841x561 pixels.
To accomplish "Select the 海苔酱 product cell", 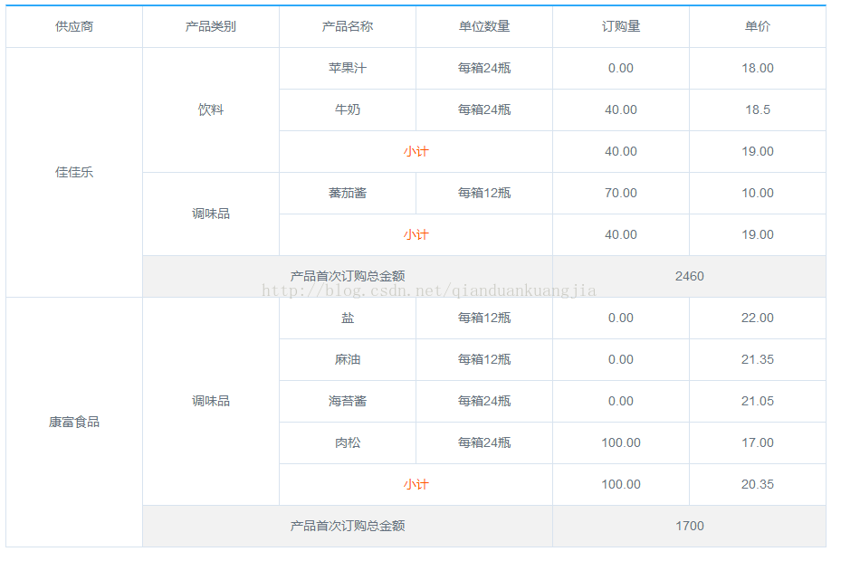I will click(347, 401).
